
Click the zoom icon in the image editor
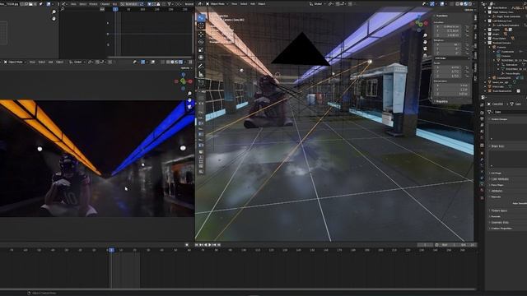pyautogui.click(x=54, y=12)
